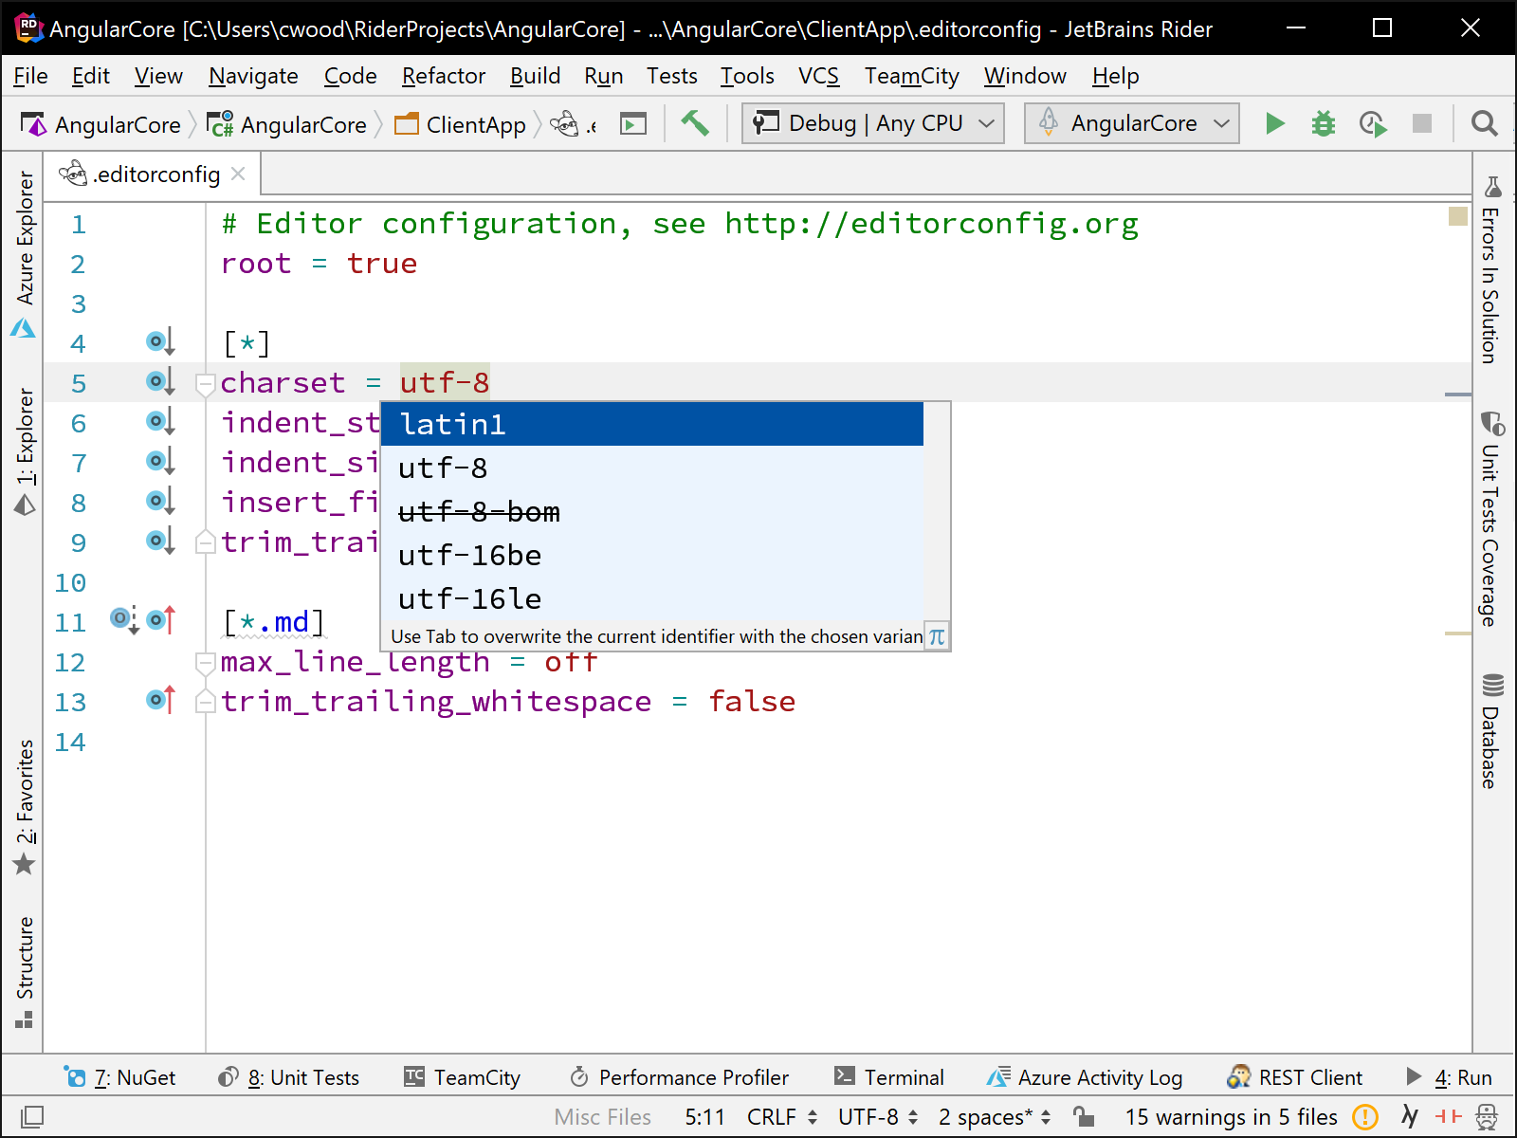Open the TeamCity menu
Screen dimensions: 1517x1138
[x=911, y=76]
